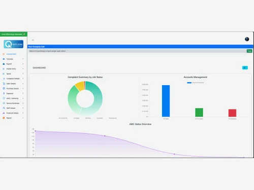The image size is (254, 190).
Task: Click the Staff Details people icon
Action: tap(4, 108)
